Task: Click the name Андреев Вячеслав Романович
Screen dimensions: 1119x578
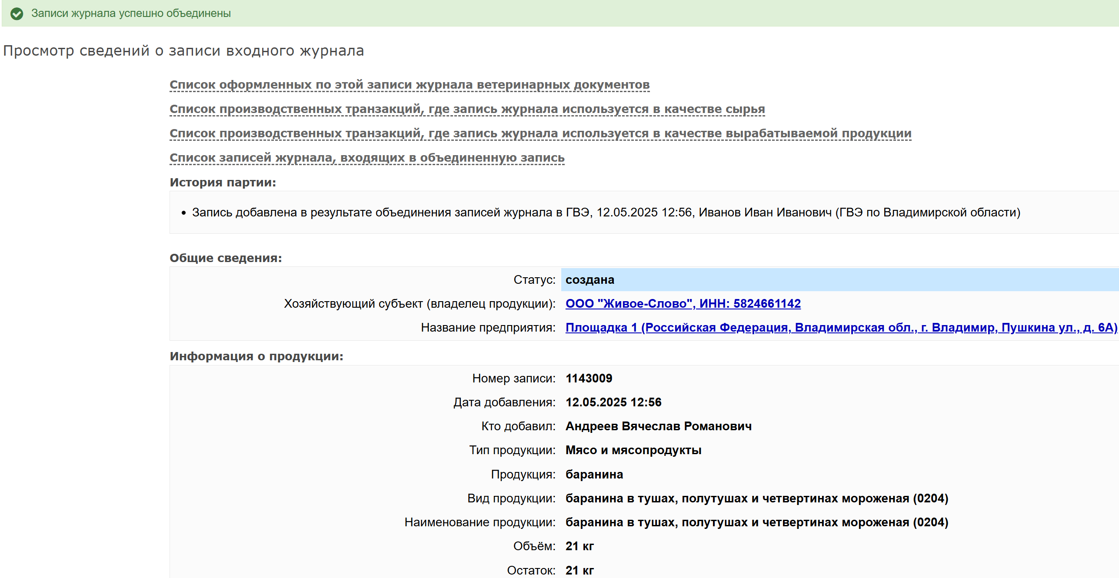Action: point(658,426)
